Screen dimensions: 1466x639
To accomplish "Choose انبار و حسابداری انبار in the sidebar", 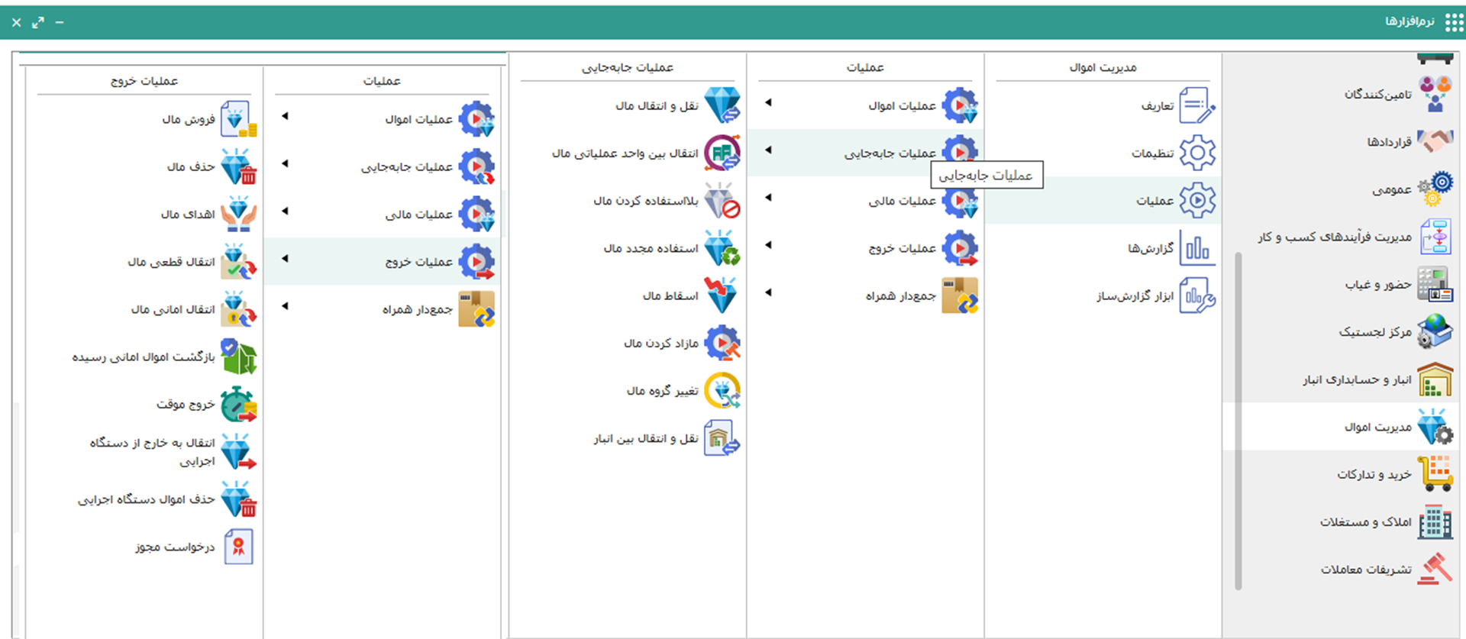I will [1356, 379].
